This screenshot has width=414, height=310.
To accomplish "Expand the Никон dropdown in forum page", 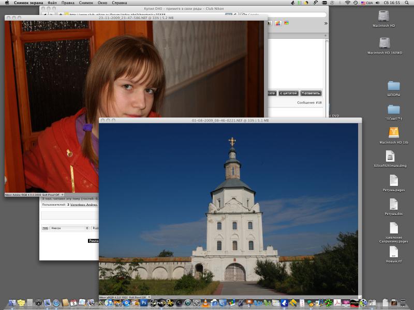I will [69, 228].
